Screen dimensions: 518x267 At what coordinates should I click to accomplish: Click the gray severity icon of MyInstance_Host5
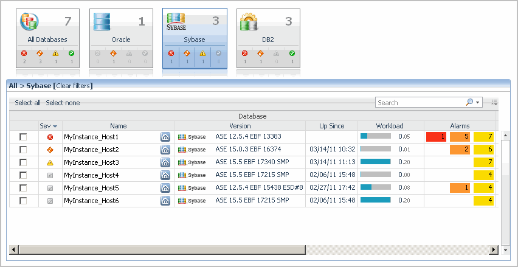(50, 188)
